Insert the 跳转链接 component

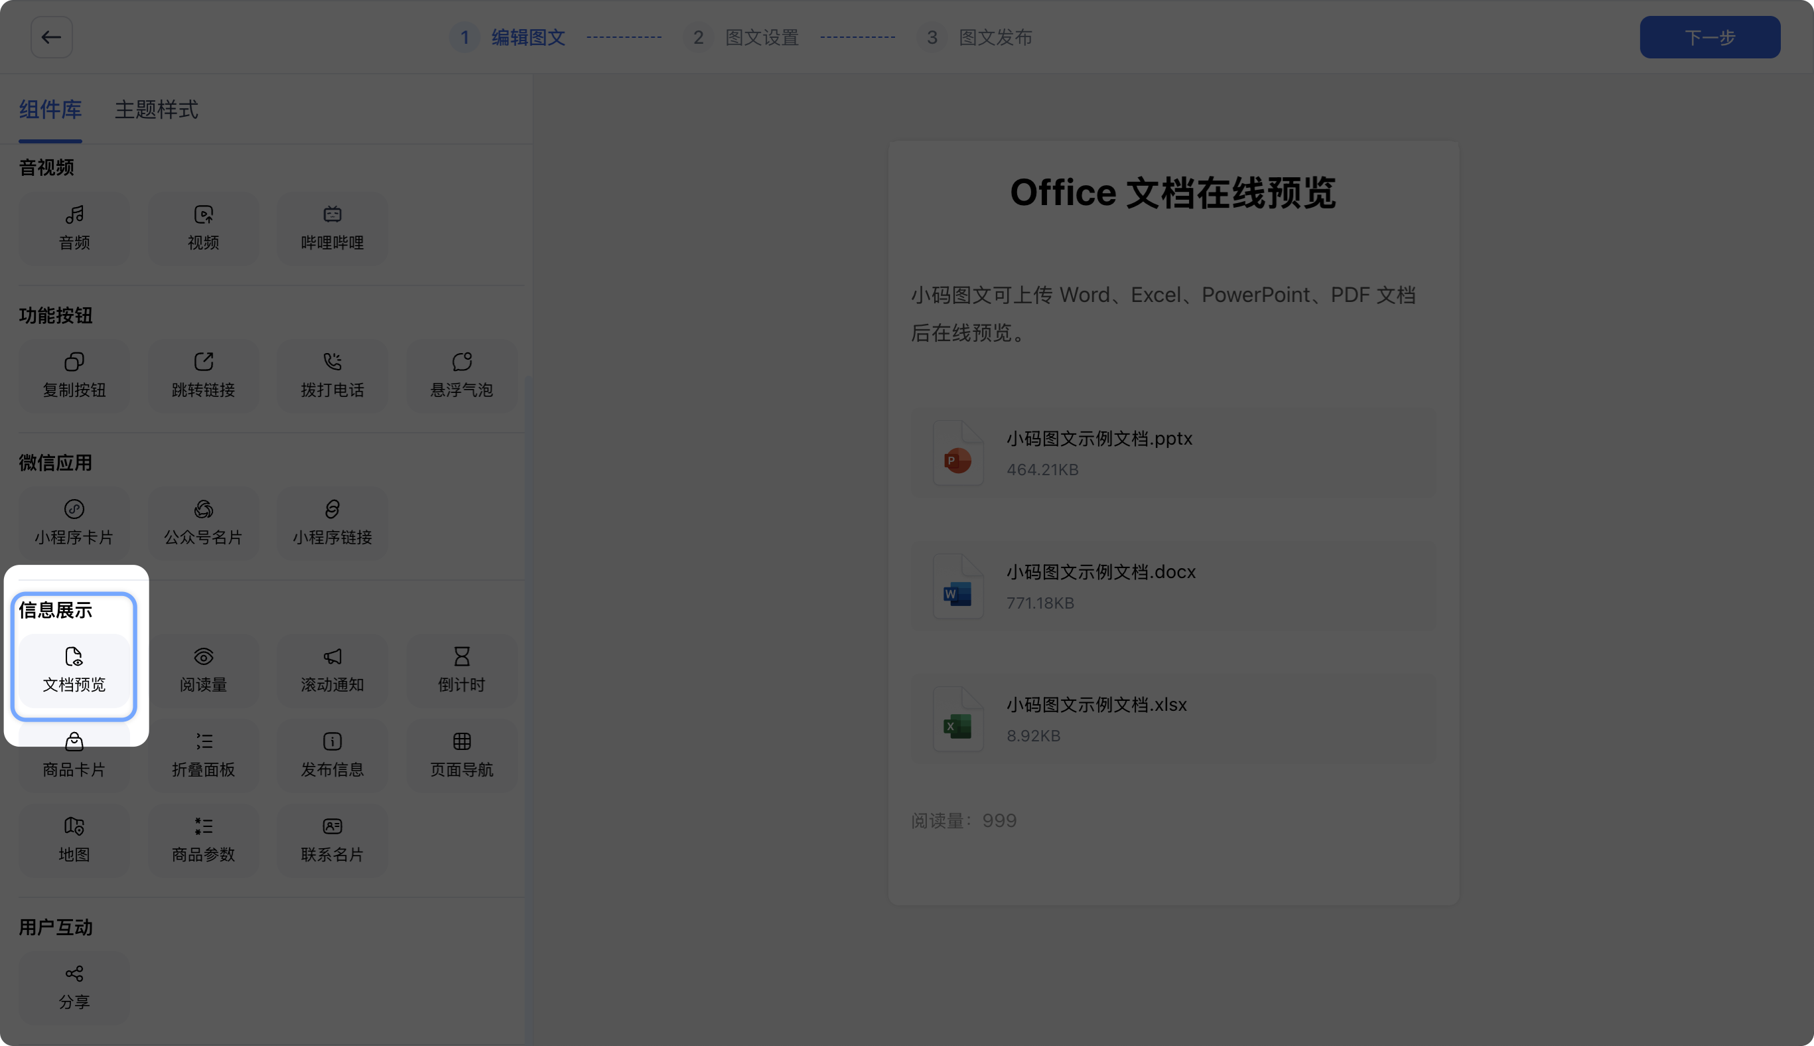(x=203, y=376)
